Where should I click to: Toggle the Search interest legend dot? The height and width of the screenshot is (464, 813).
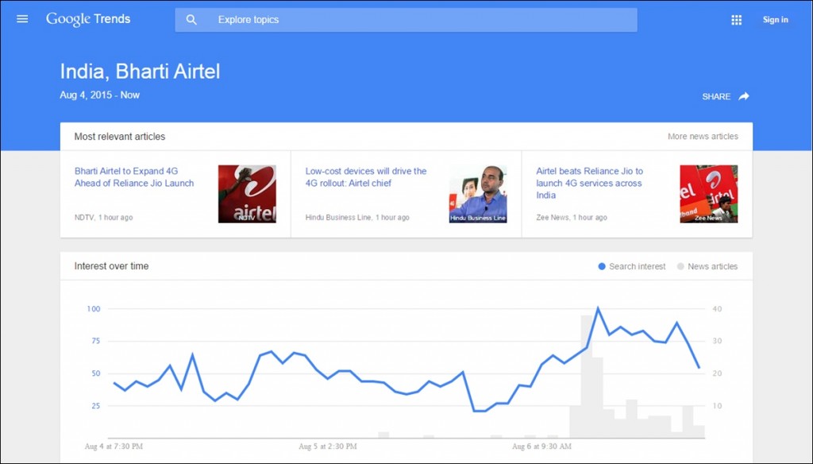(x=602, y=266)
